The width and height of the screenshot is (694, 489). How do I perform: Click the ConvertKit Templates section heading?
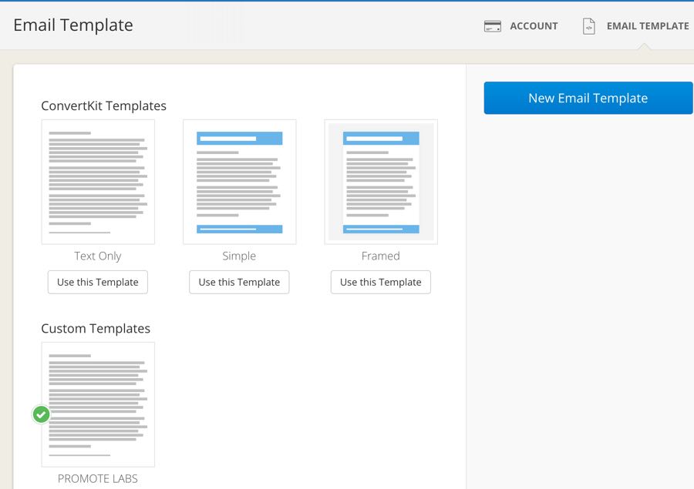pos(103,106)
